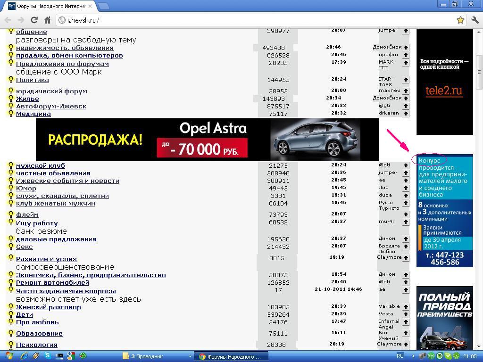Viewport: 483px width, 362px height.
Task: Switch input language via the RU indicator
Action: (400, 356)
